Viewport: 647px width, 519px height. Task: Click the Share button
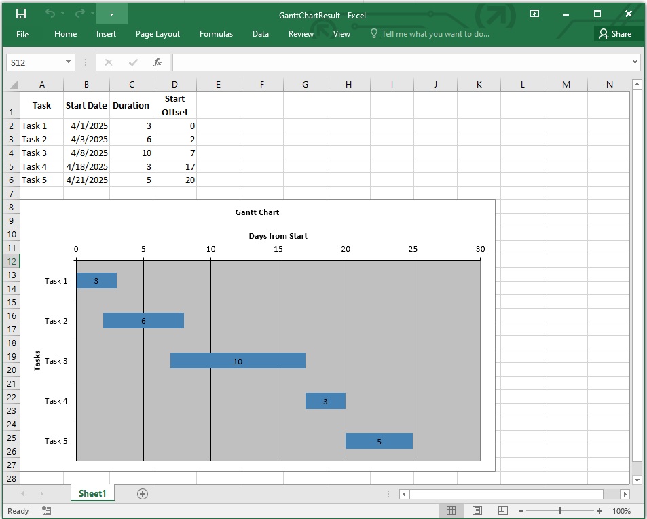(x=617, y=33)
